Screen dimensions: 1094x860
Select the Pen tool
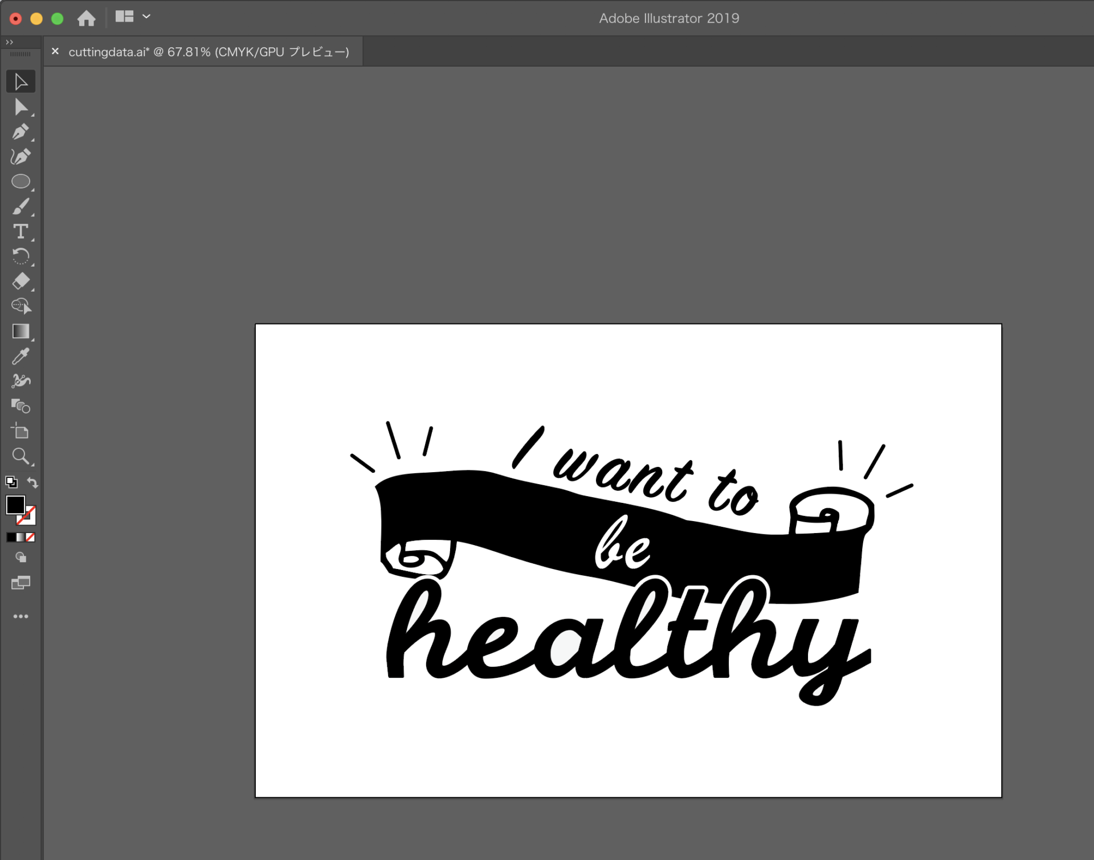click(x=21, y=132)
